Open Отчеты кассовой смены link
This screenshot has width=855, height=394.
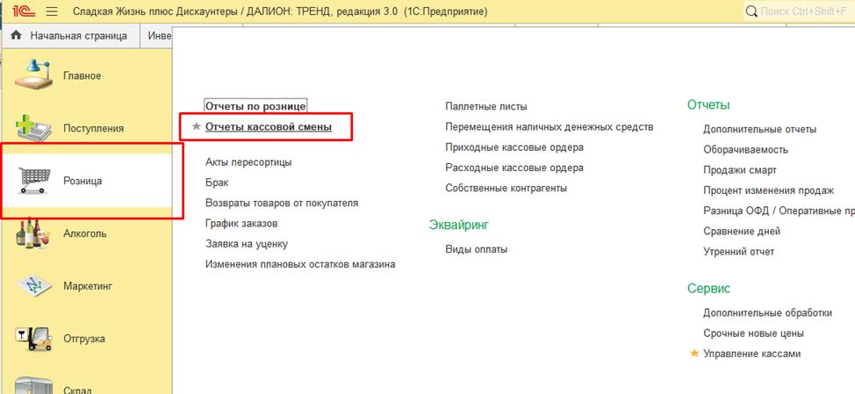[x=268, y=126]
